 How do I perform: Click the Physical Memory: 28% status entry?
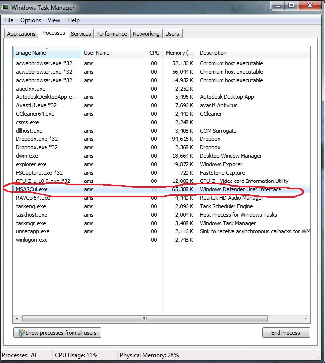(x=149, y=355)
